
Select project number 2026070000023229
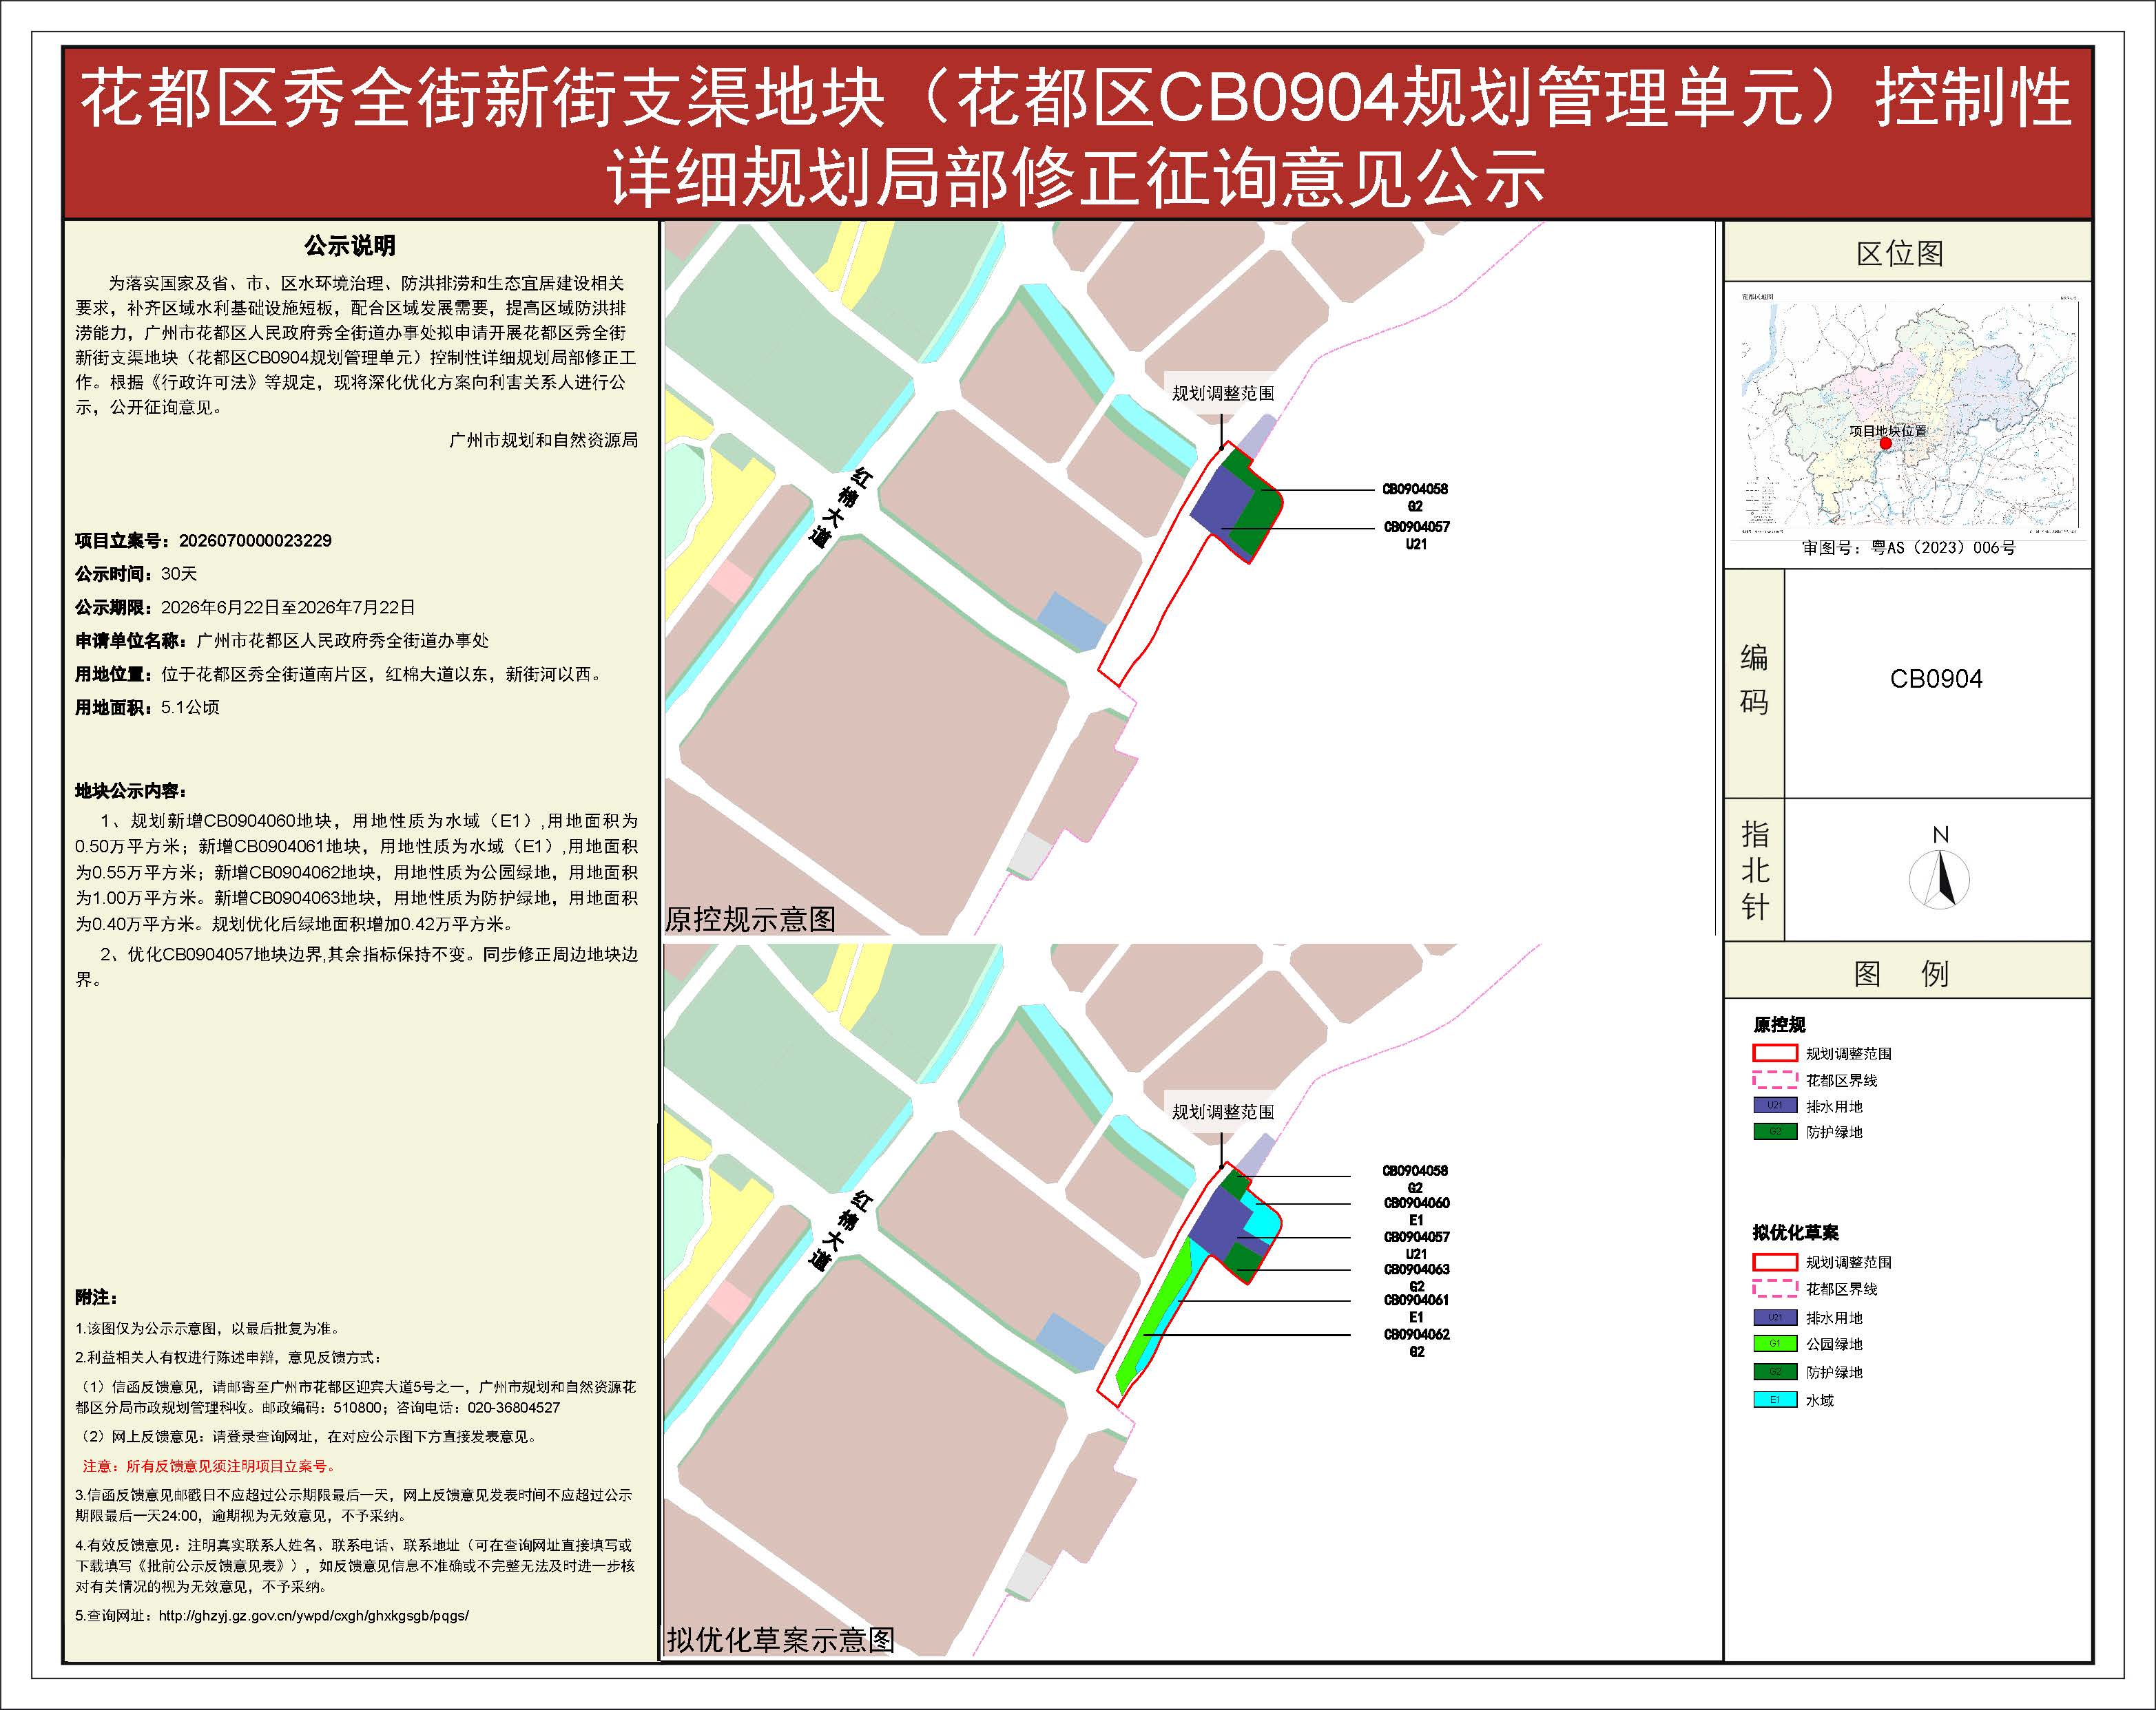point(255,540)
